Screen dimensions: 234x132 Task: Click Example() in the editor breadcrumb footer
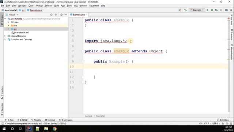pyautogui.click(x=101, y=116)
